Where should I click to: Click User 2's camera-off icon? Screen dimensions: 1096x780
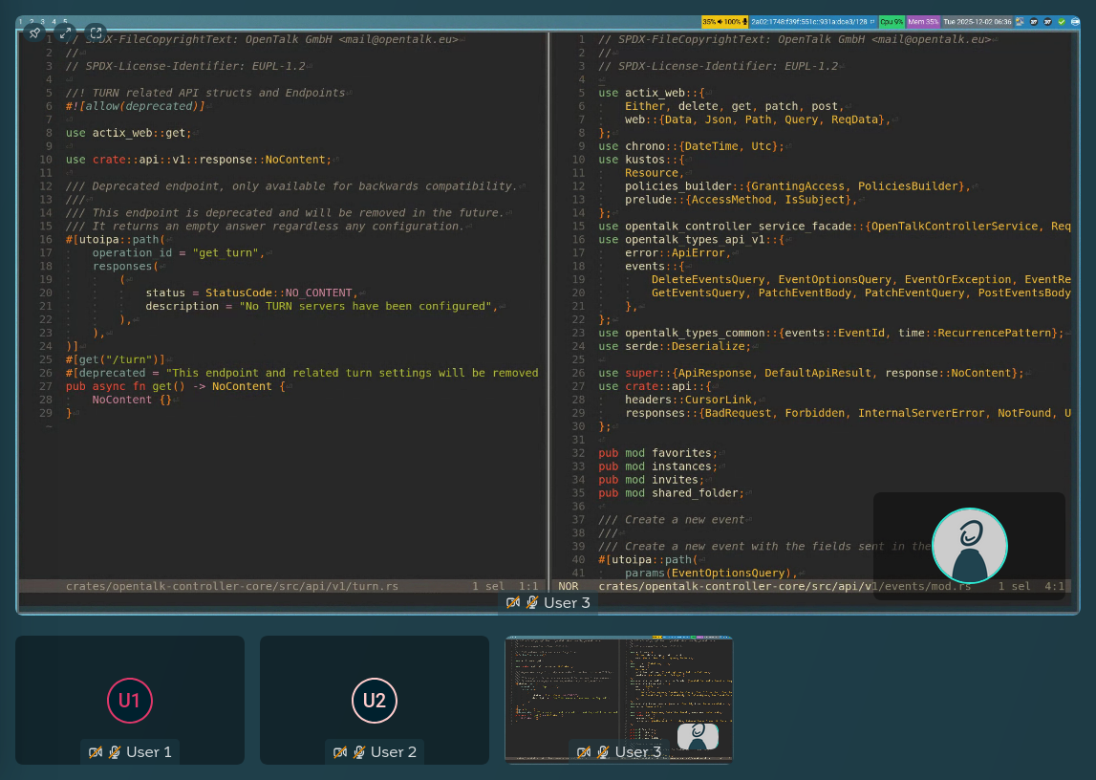click(340, 752)
